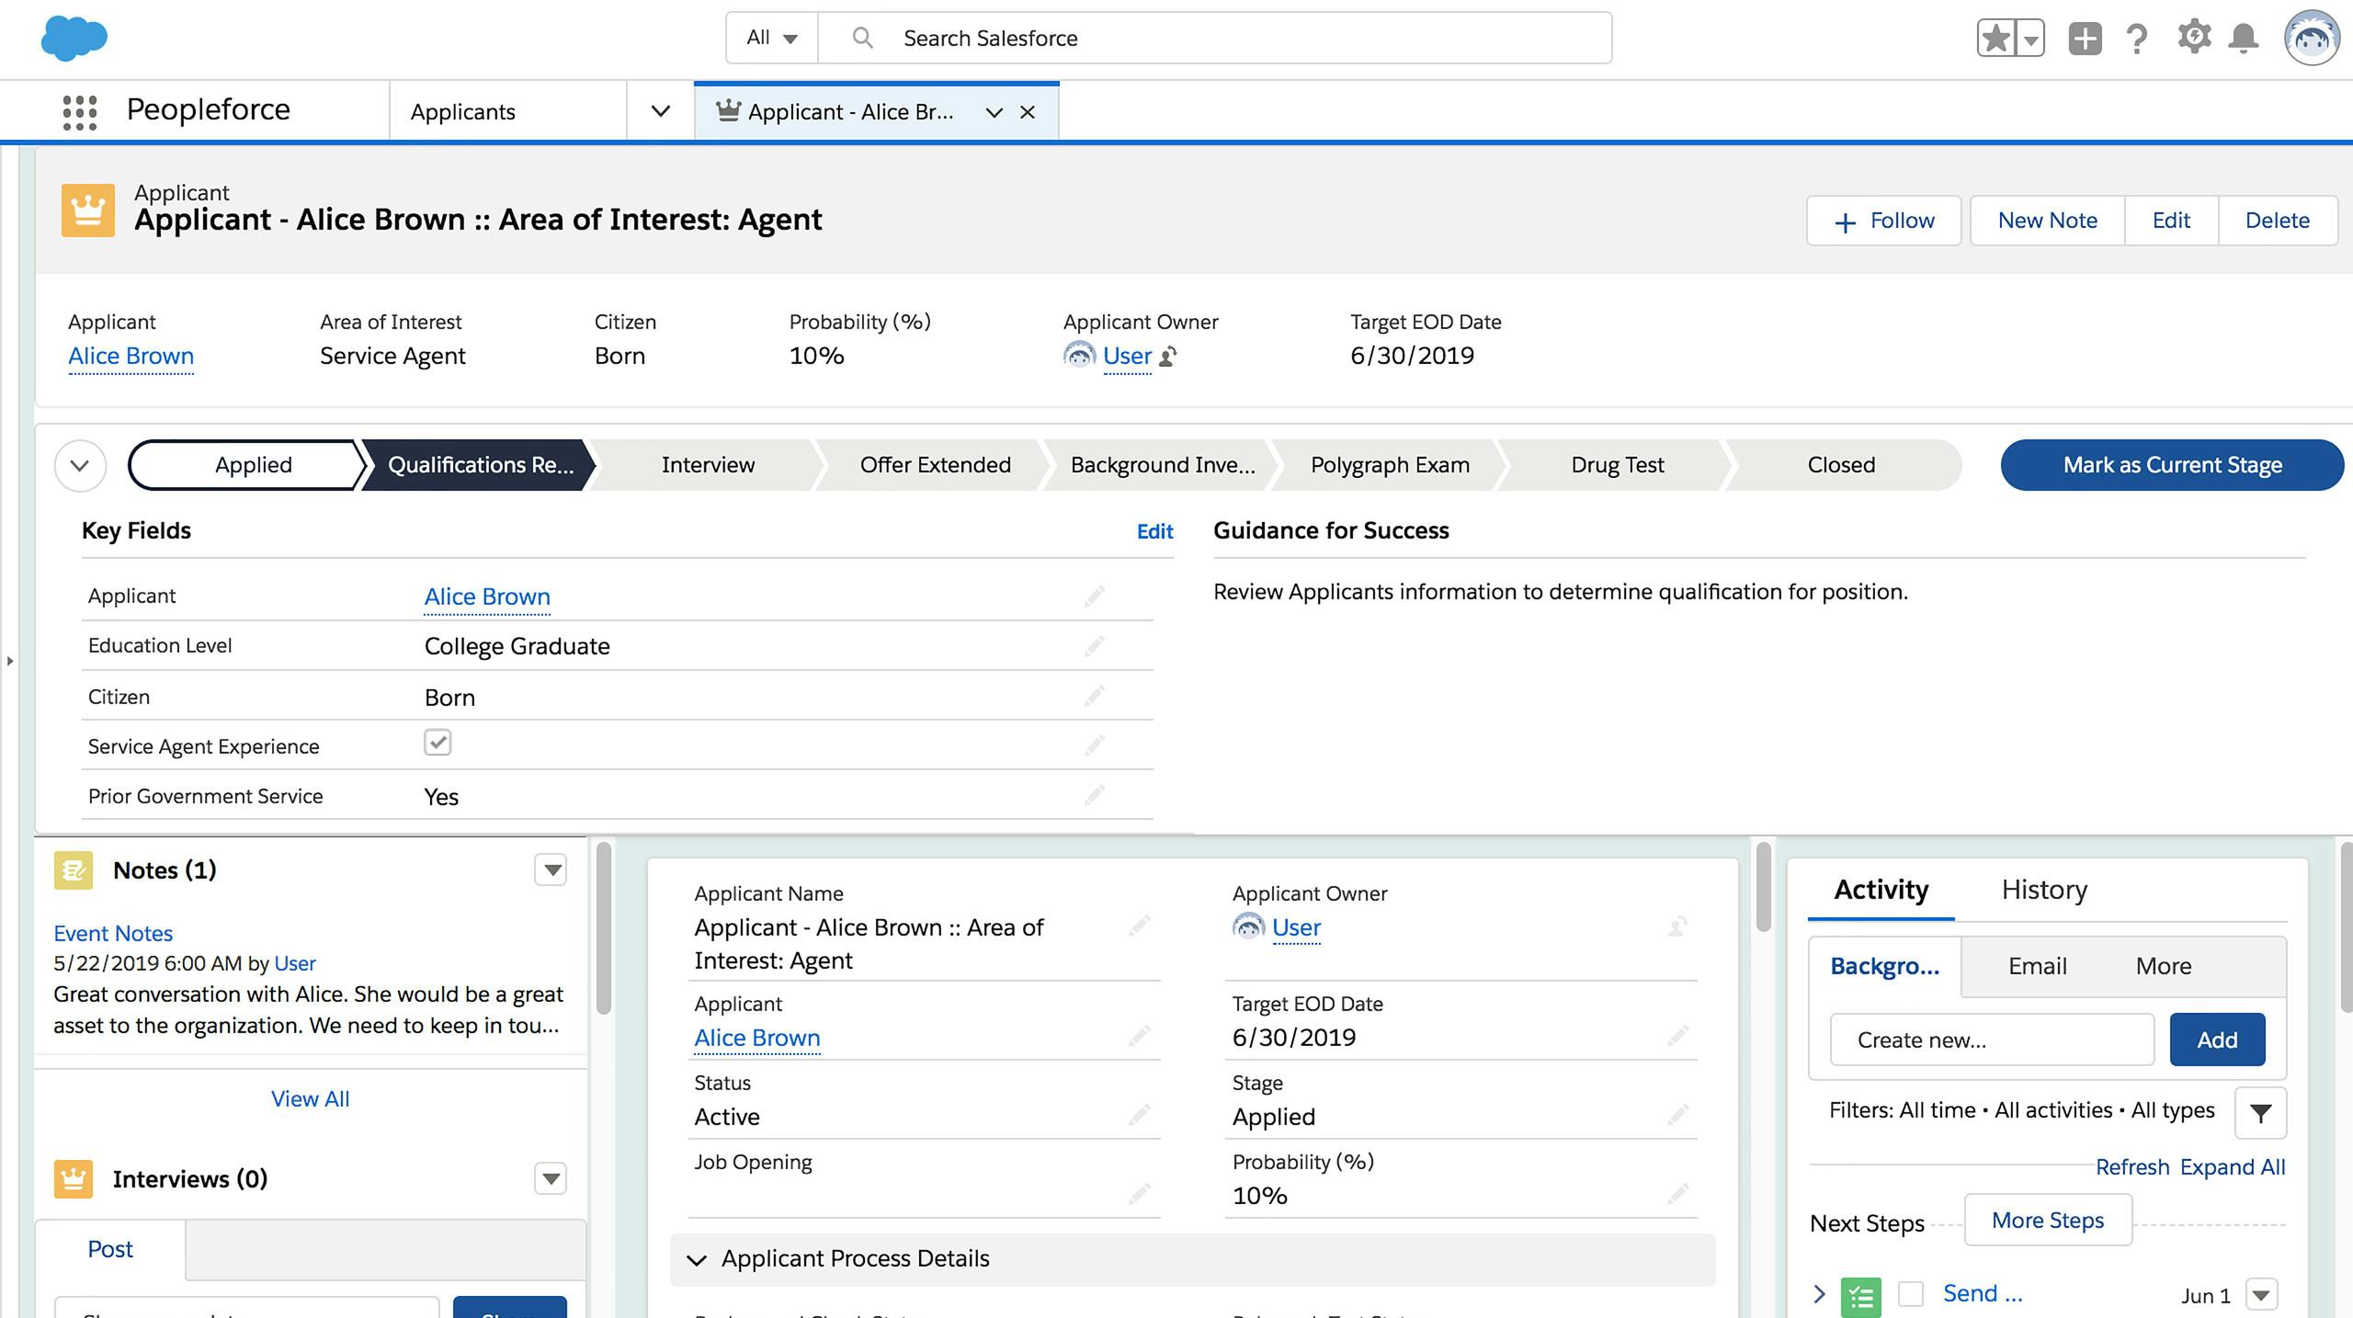Select the Interview stage in path

point(708,465)
